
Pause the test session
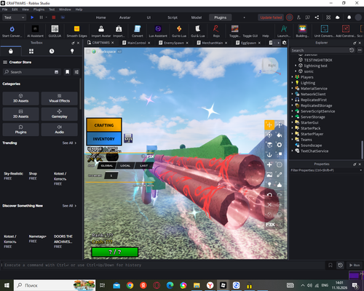point(41,17)
